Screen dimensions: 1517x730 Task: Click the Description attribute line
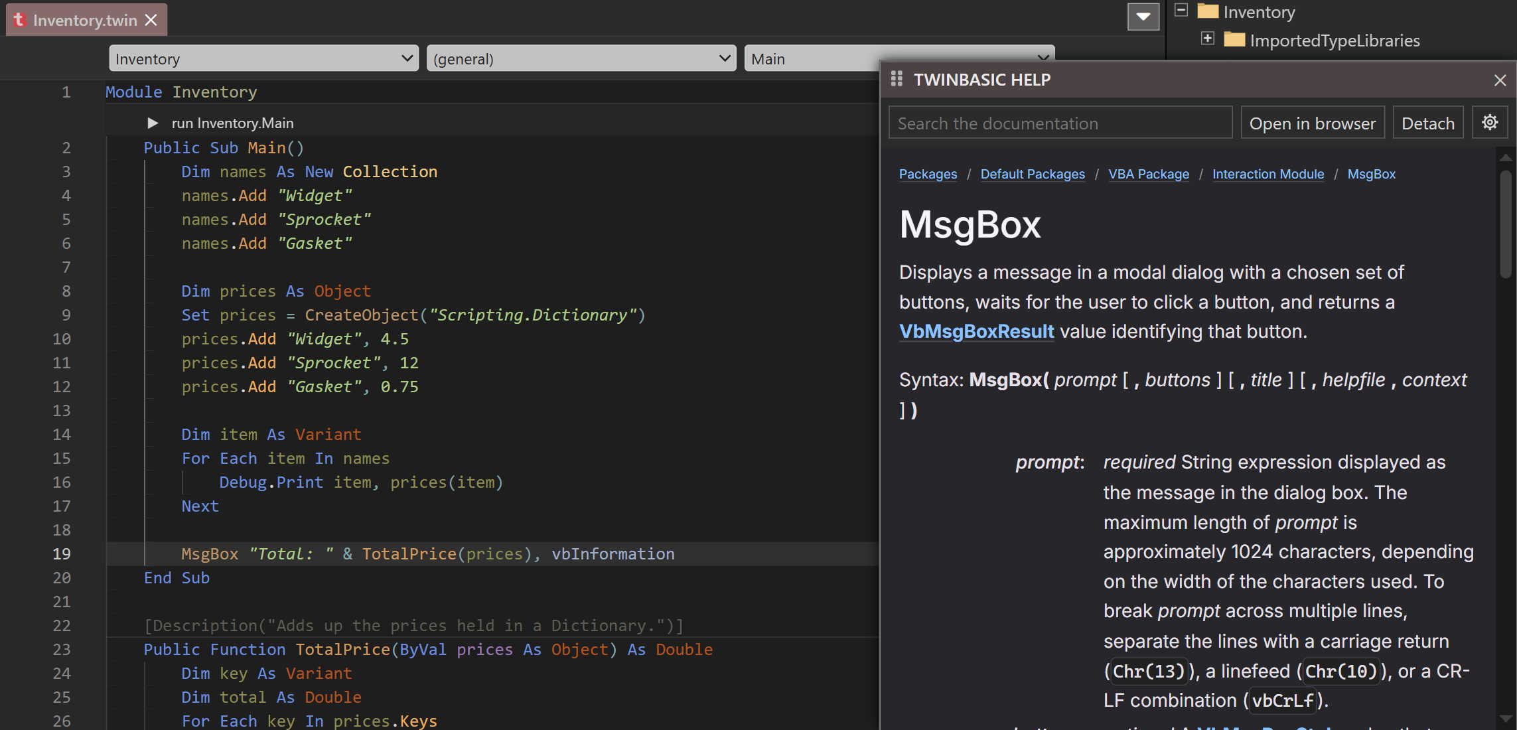coord(414,626)
